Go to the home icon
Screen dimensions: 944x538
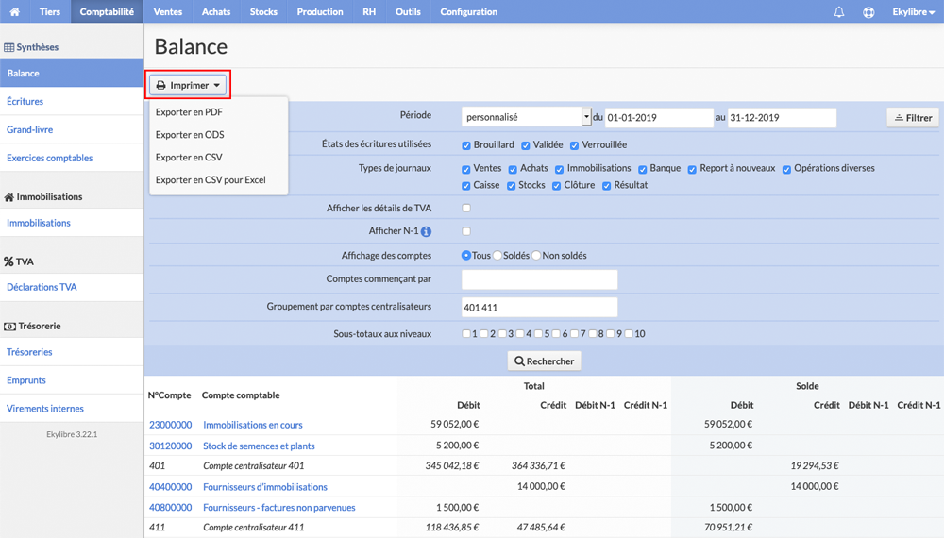pos(14,11)
